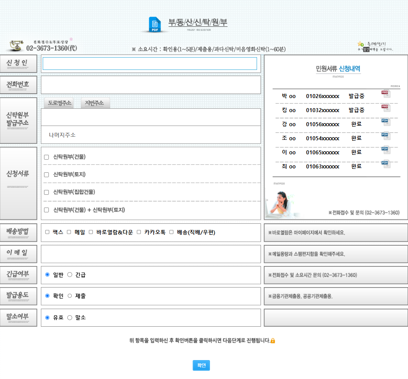408x379 pixels.
Task: Check the 신탁원부(건물) checkbox
Action: (x=47, y=157)
